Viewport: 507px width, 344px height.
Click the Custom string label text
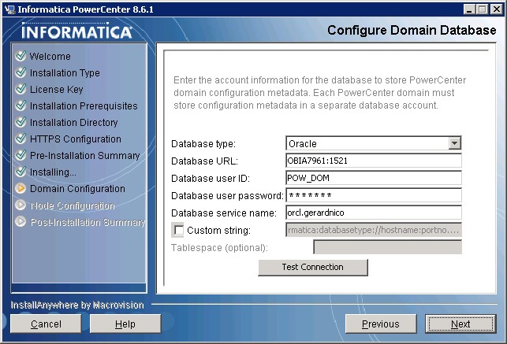tap(219, 231)
